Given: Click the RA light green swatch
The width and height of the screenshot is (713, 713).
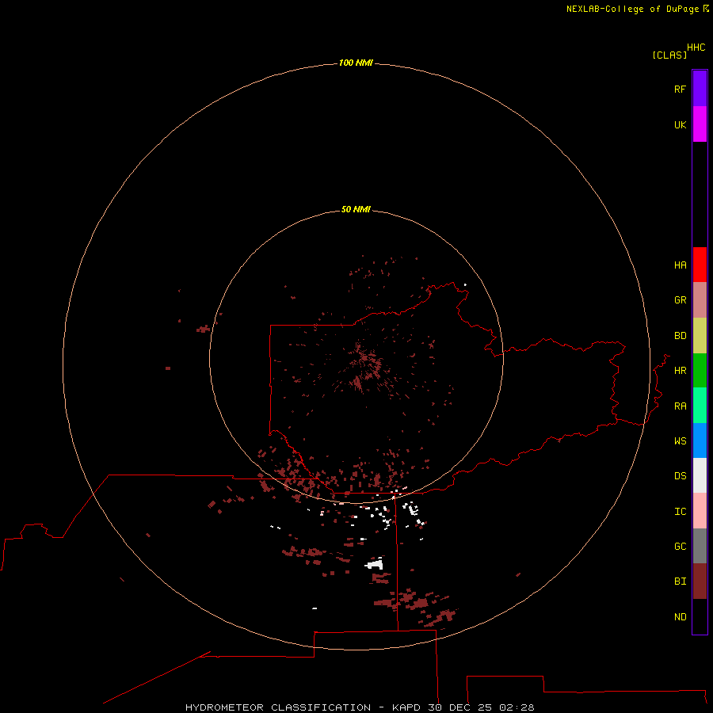Looking at the screenshot, I should coord(700,406).
